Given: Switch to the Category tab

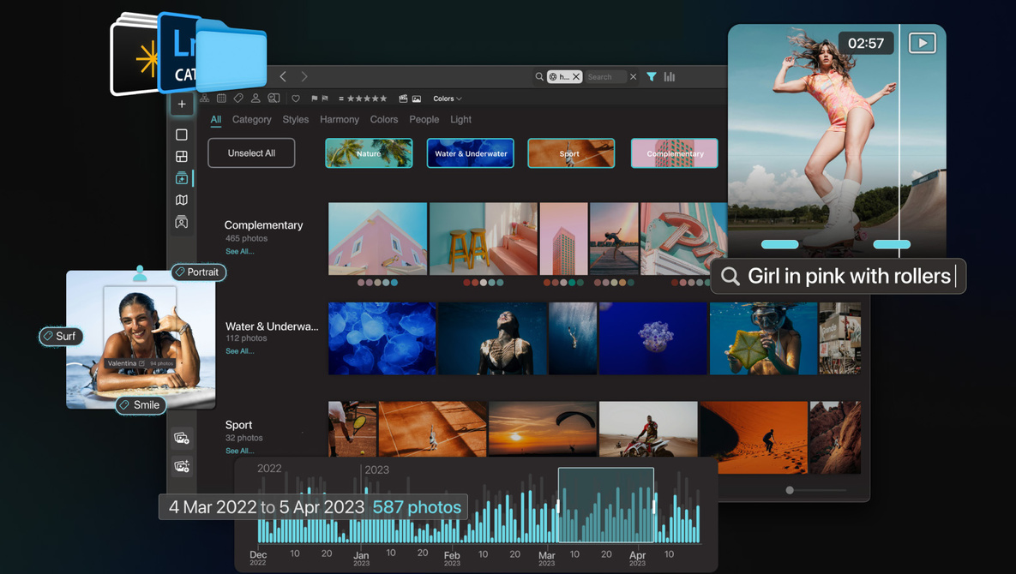Looking at the screenshot, I should point(251,119).
